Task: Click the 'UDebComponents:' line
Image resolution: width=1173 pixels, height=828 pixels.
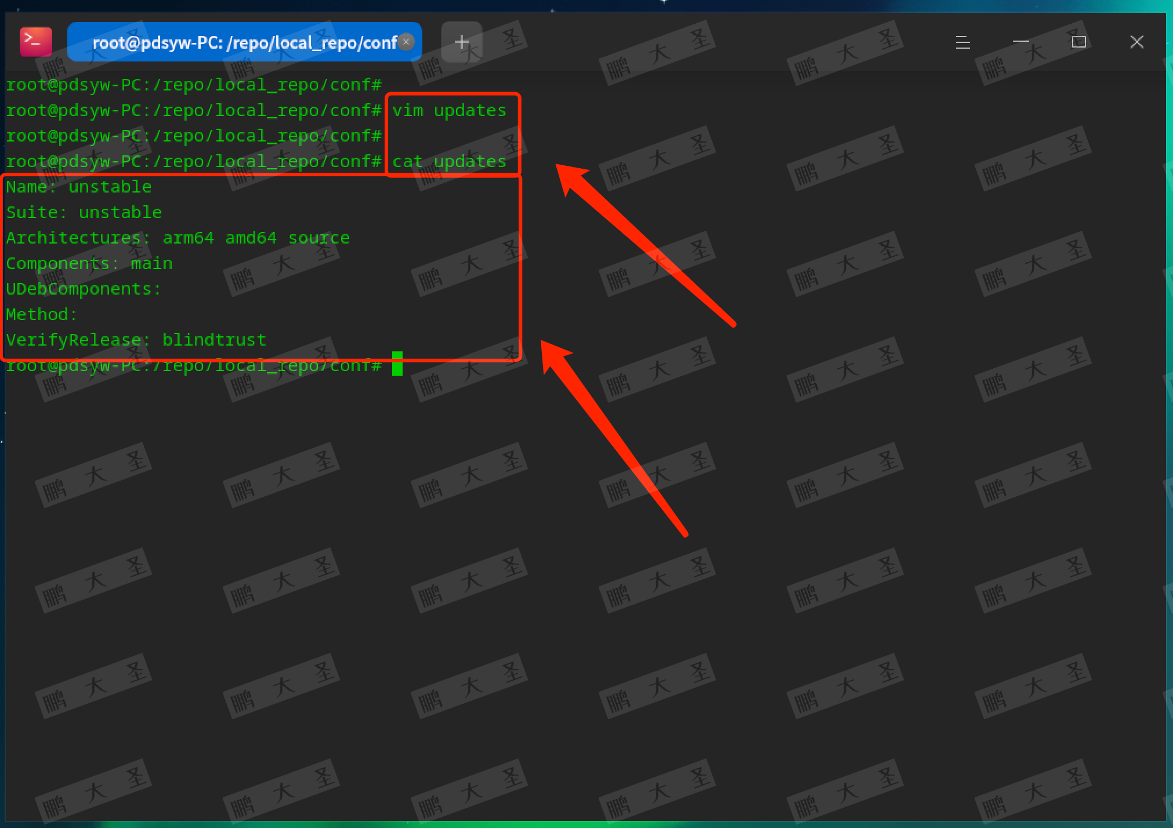Action: 84,289
